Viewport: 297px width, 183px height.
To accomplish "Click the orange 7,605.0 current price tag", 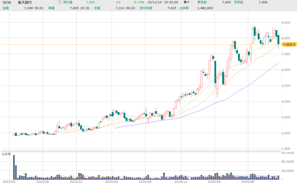I will (289, 45).
